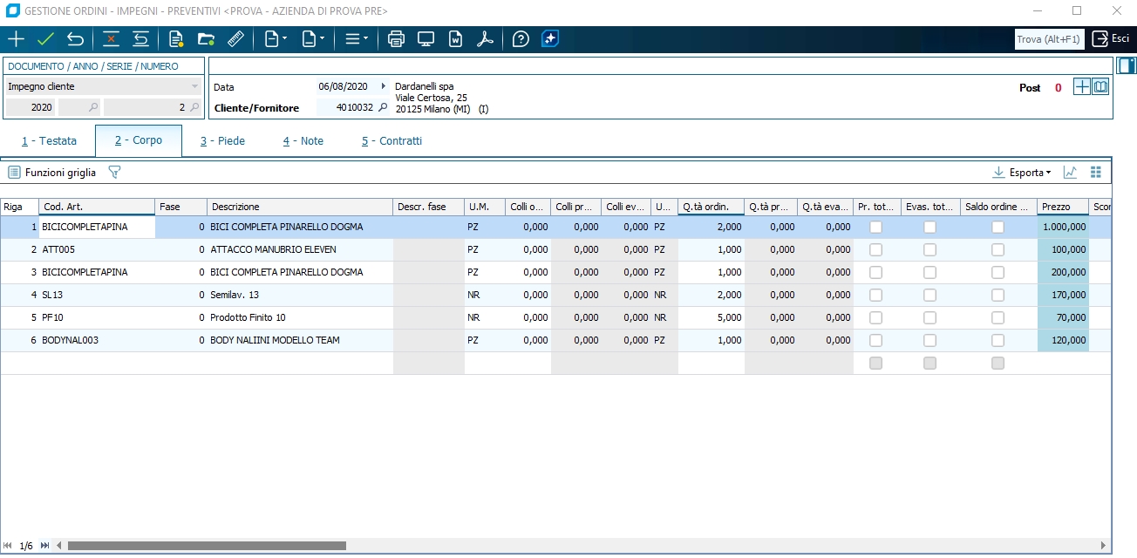Export to PDF using the Acrobat icon

pyautogui.click(x=486, y=39)
